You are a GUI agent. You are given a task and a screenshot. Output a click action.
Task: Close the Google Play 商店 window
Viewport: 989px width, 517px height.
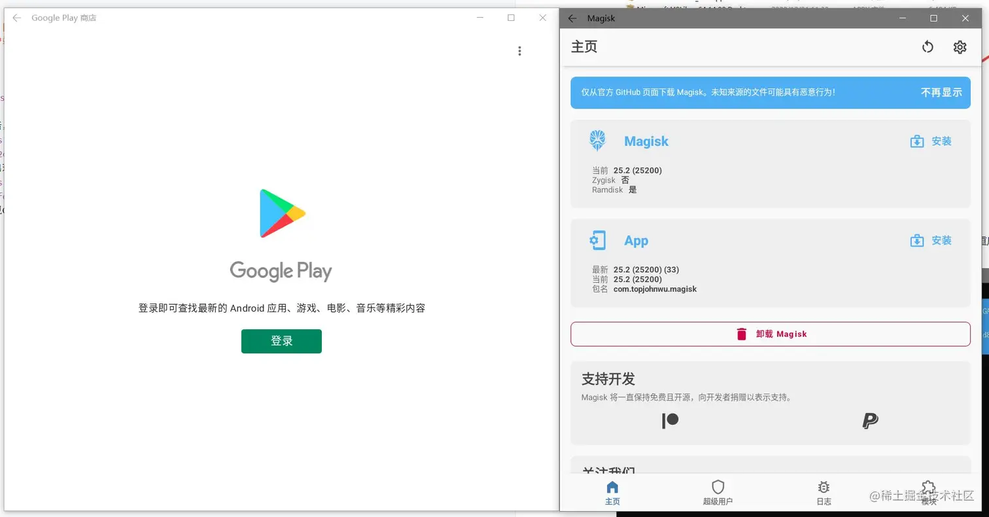pos(542,18)
